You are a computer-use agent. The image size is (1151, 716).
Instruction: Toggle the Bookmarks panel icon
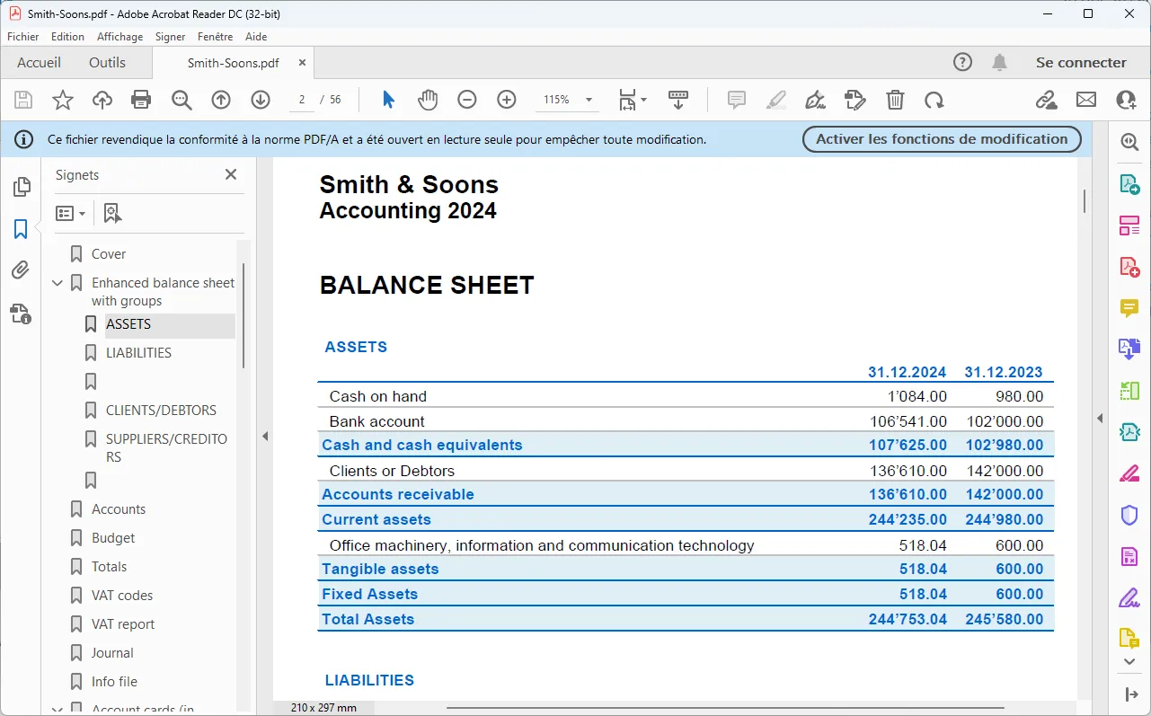(x=21, y=229)
